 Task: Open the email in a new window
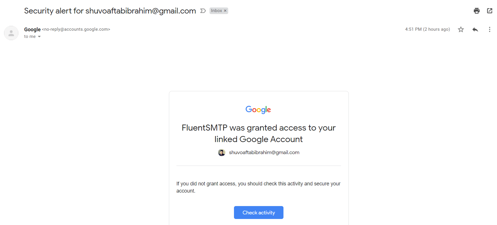point(490,11)
